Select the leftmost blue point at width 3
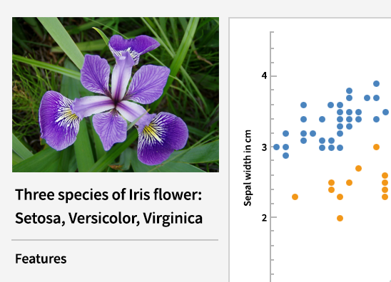 tap(276, 147)
